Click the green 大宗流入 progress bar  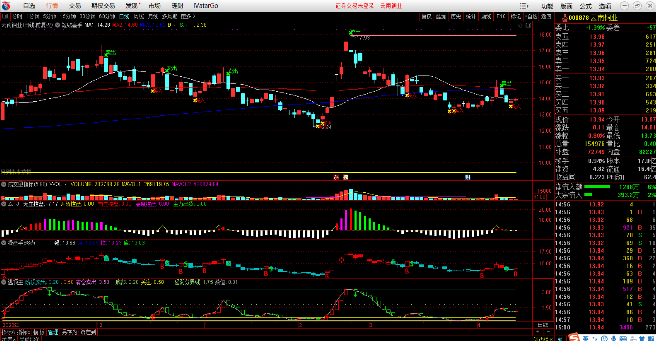pyautogui.click(x=588, y=195)
